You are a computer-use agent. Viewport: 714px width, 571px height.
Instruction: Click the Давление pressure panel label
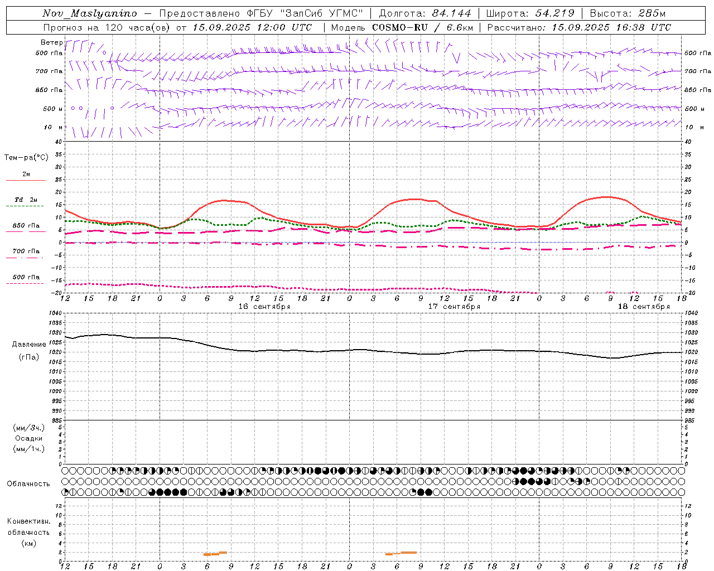pyautogui.click(x=29, y=345)
